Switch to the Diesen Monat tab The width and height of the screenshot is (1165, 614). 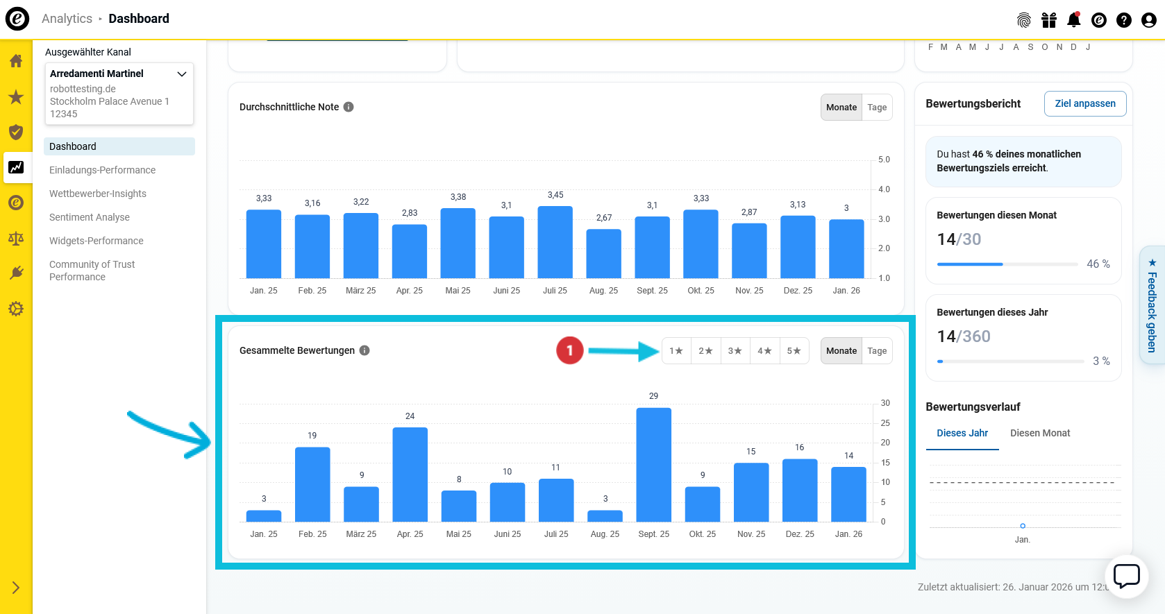pos(1039,433)
